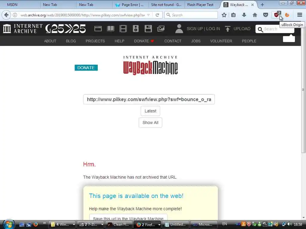This screenshot has width=306, height=229.
Task: Click the teal DONATE button
Action: coord(86,68)
